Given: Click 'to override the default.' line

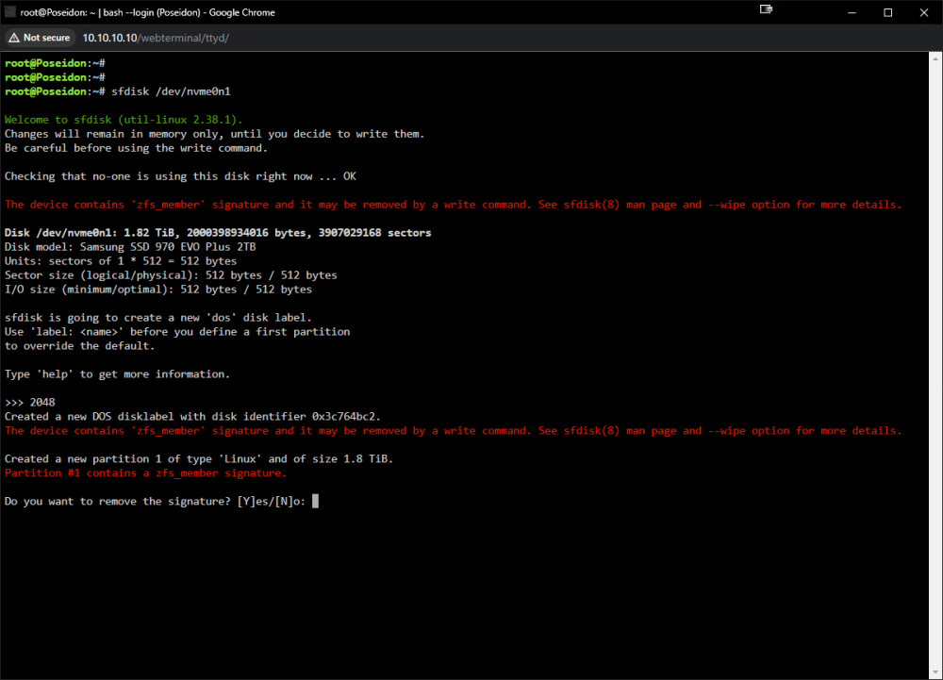Looking at the screenshot, I should (x=79, y=346).
